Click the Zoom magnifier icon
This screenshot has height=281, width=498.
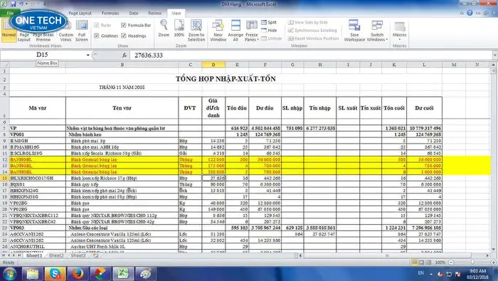point(164,25)
